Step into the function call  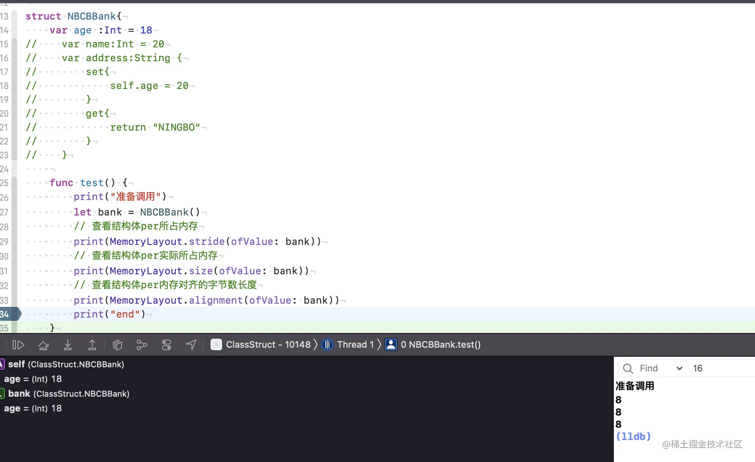coord(68,345)
